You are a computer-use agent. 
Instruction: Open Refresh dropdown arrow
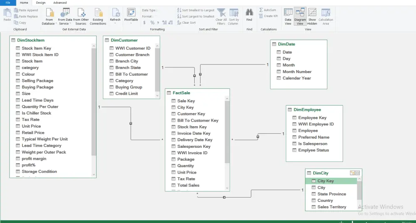[x=115, y=24]
